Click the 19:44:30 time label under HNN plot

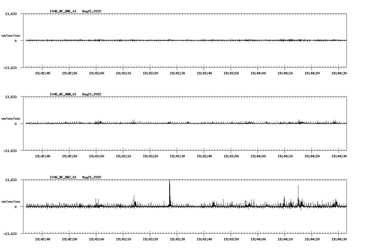[339, 156]
